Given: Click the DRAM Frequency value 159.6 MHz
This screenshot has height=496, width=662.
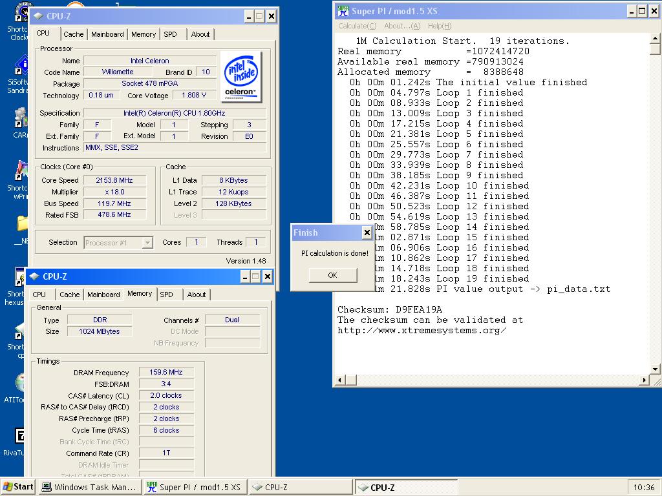Looking at the screenshot, I should pyautogui.click(x=166, y=372).
